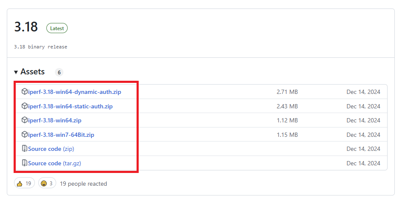Viewport: 405px width, 201px height.
Task: Click the green Latest badge
Action: (57, 28)
